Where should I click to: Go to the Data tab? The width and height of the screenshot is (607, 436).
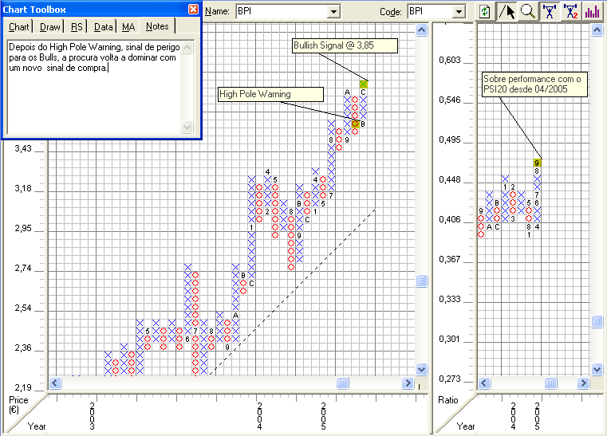[x=104, y=27]
